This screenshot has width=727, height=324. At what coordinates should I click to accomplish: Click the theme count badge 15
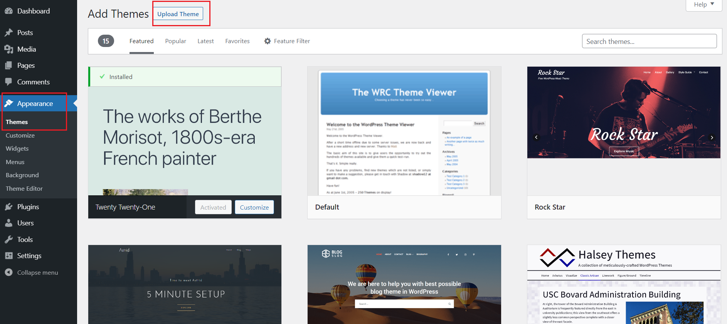coord(106,41)
